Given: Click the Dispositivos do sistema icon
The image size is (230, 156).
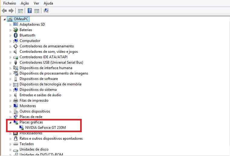Looking at the screenshot, I should [x=16, y=90].
